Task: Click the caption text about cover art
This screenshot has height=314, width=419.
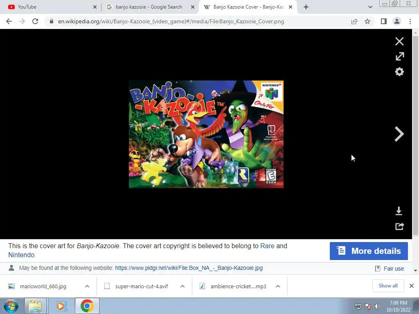Action: coord(147,250)
